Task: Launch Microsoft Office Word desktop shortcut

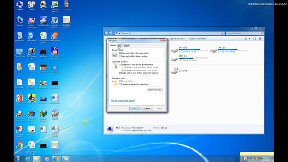Action: [x=54, y=22]
